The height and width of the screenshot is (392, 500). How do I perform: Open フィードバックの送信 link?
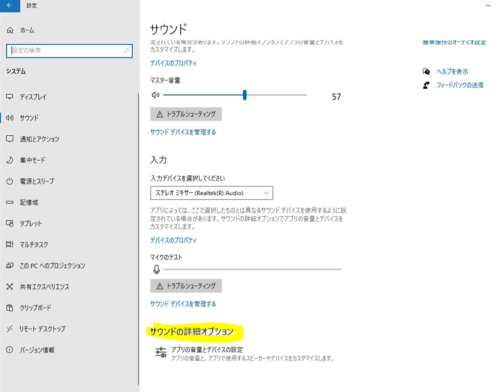click(460, 85)
